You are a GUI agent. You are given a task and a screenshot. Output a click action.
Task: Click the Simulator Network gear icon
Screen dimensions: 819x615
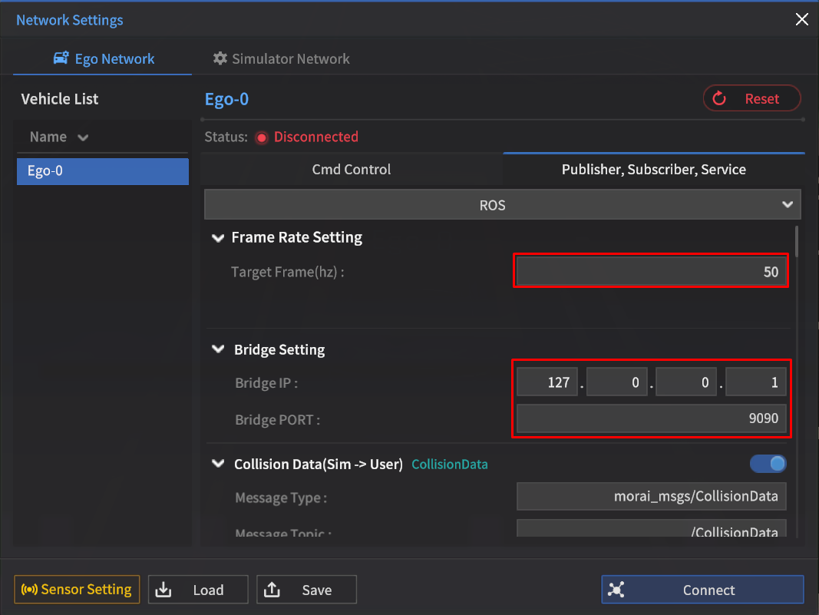(220, 58)
